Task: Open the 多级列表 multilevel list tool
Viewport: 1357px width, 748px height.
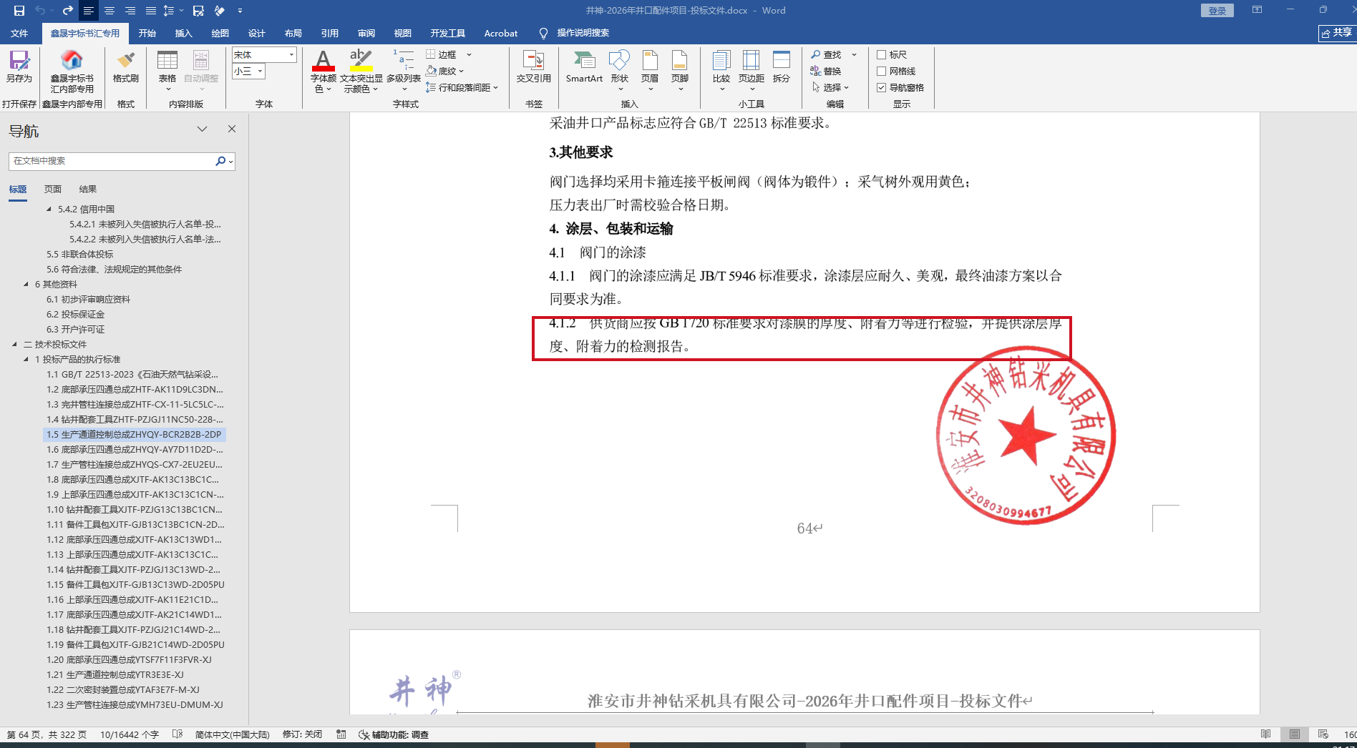Action: pos(404,71)
